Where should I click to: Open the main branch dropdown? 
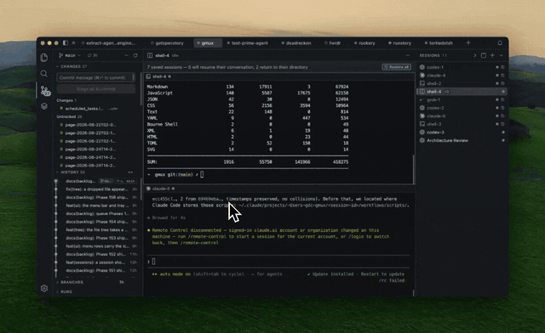click(x=70, y=55)
